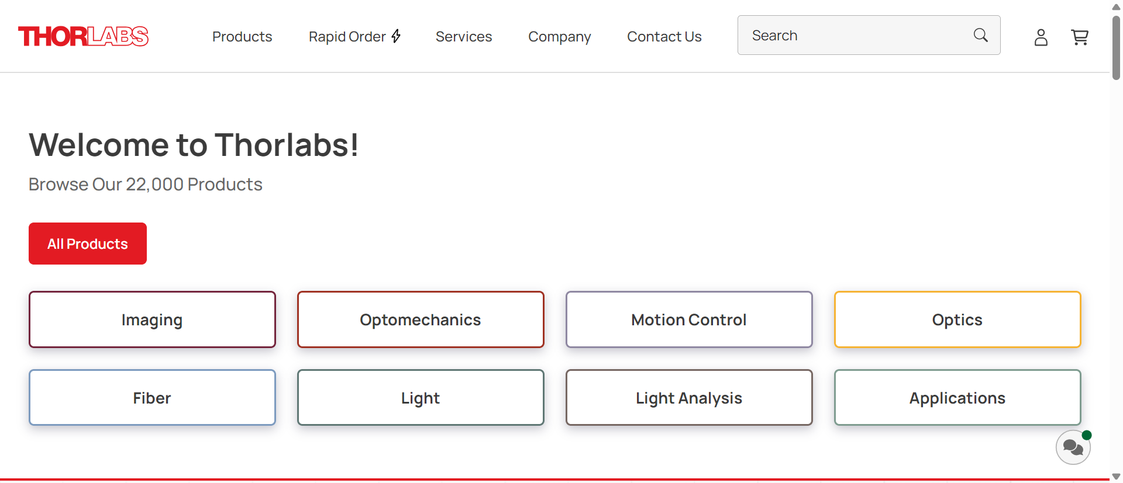Browse the Motion Control category
Image resolution: width=1123 pixels, height=483 pixels.
[x=689, y=319]
